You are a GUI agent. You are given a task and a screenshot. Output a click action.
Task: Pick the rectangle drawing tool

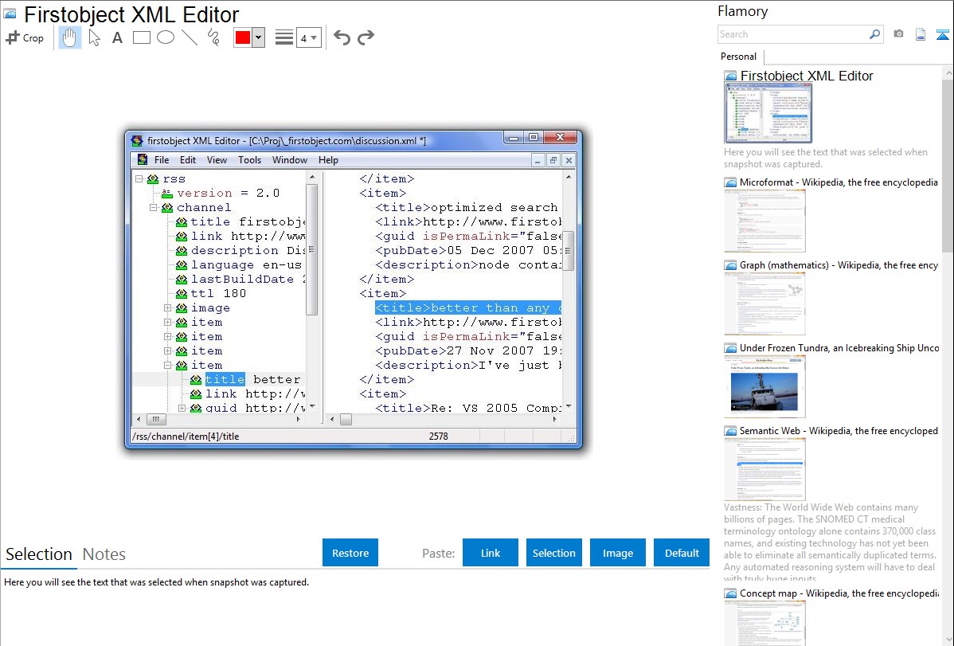click(142, 37)
